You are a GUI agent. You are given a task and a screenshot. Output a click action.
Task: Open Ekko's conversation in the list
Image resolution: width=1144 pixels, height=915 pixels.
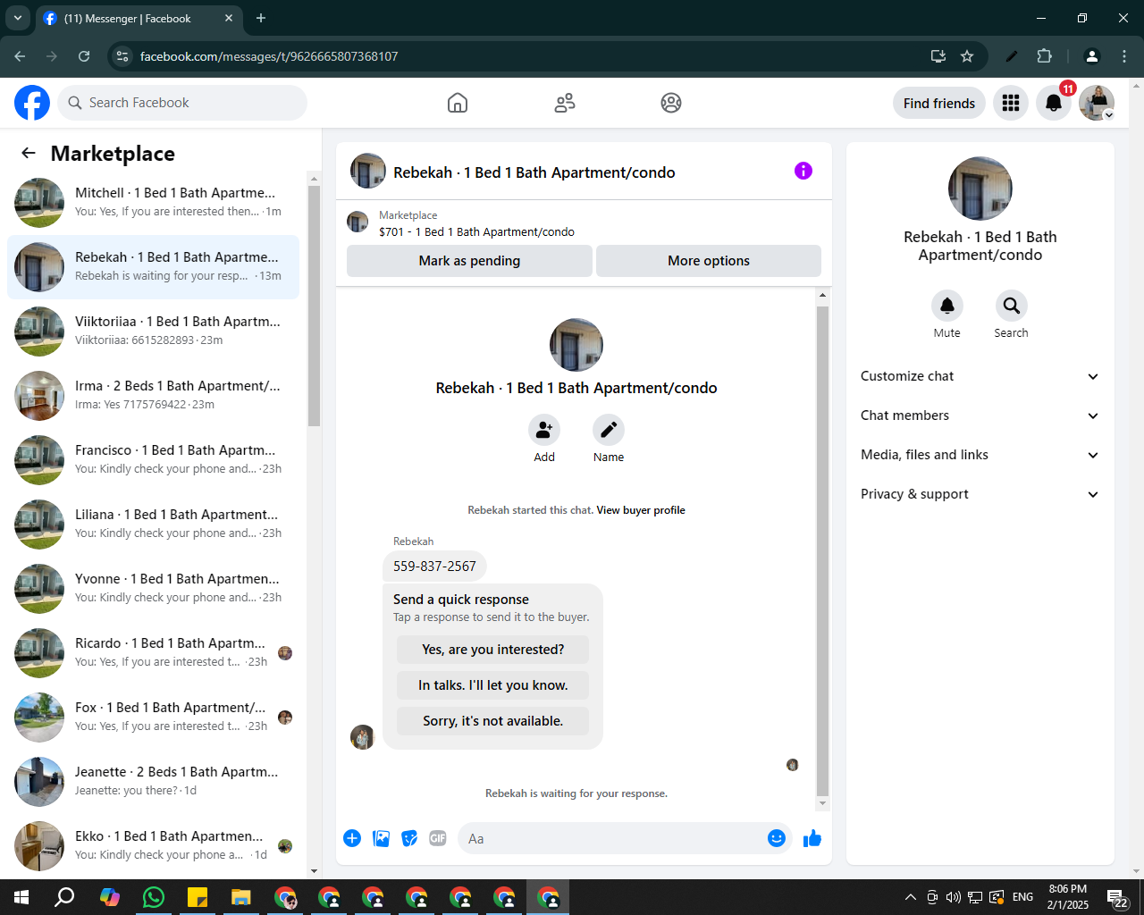click(x=153, y=846)
